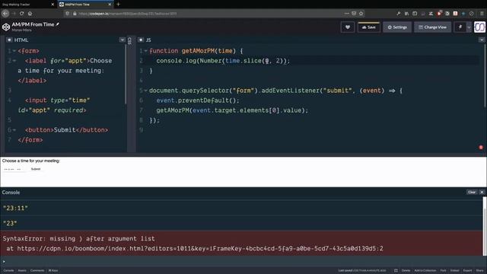The height and width of the screenshot is (274, 487).
Task: Open new browser tab with plus
Action: (x=118, y=5)
